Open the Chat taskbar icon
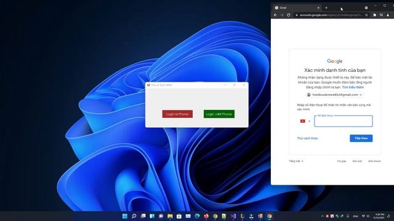394x221 pixels. (161, 216)
